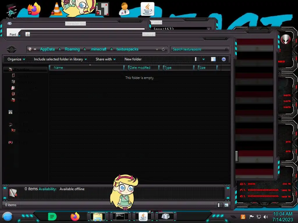Open the Java coffee cup desktop icon

pyautogui.click(x=147, y=9)
